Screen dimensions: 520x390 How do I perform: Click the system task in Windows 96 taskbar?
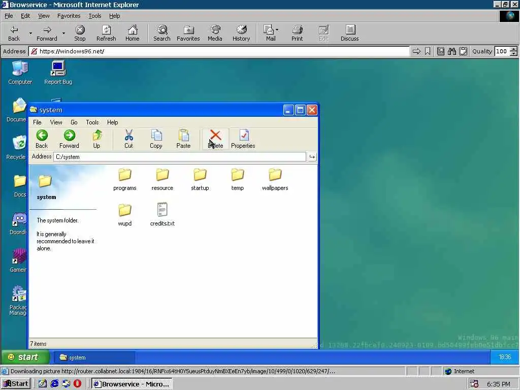point(94,357)
